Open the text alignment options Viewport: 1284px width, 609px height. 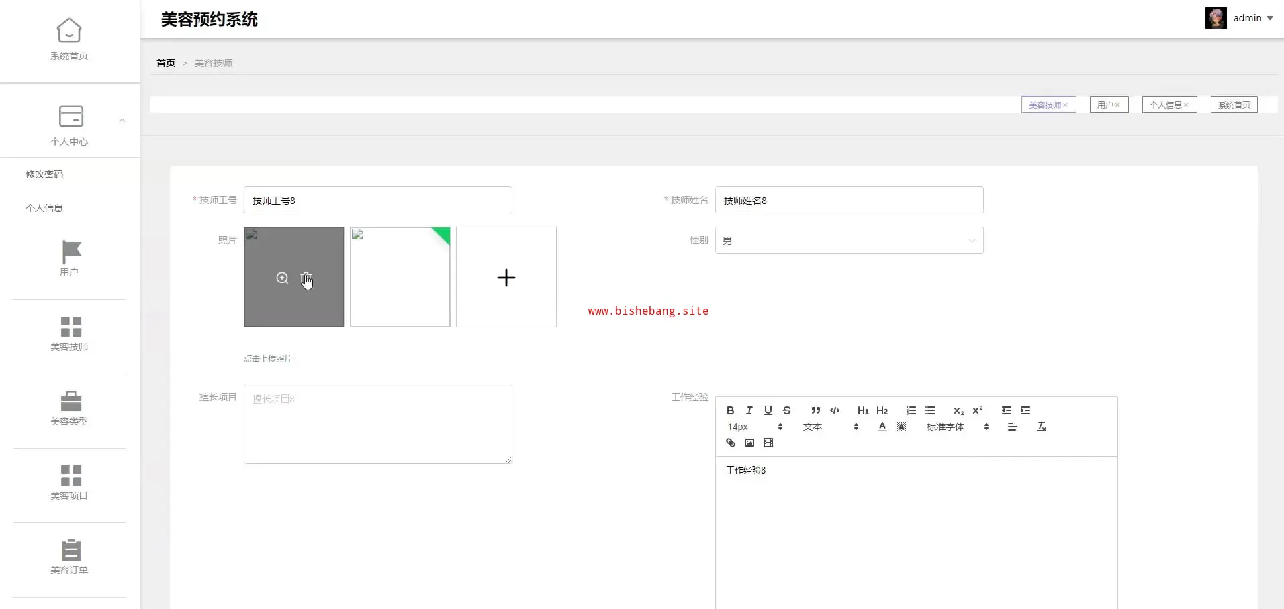(x=1013, y=427)
